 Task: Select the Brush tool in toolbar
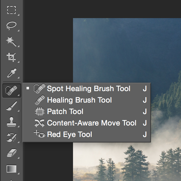11,106
